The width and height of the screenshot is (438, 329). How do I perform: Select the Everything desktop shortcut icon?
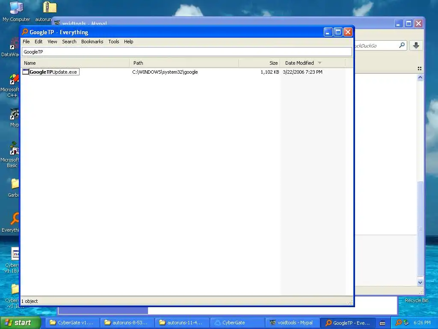15,219
